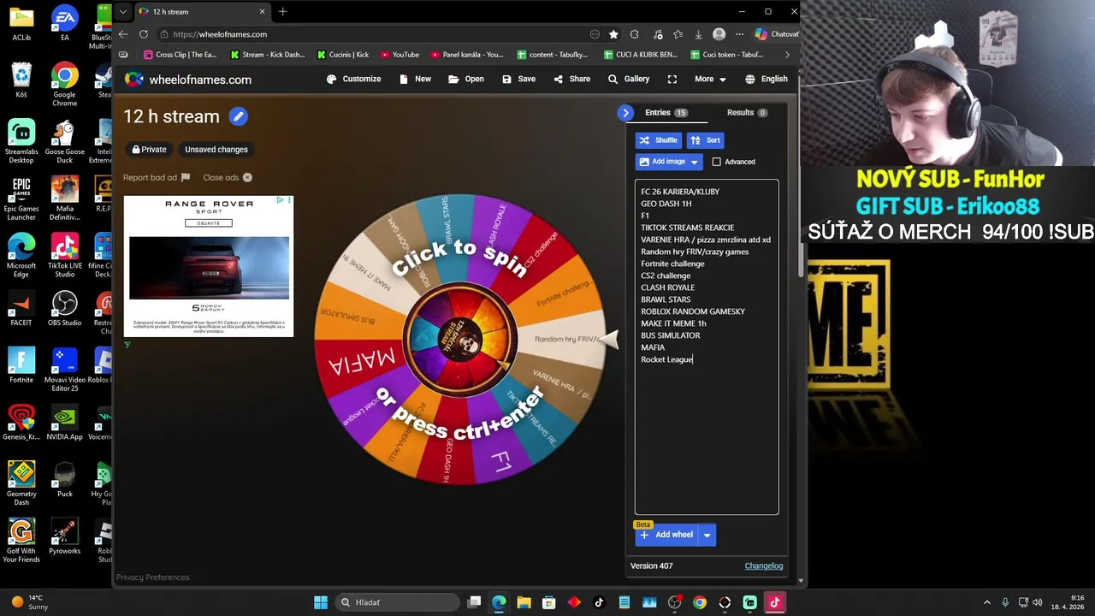
Task: Open the Windows Start button
Action: (x=320, y=602)
